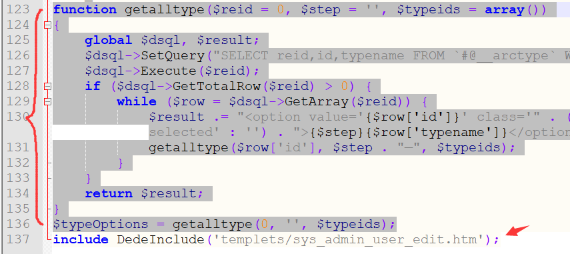Click the 'getalltype' name in the function declaration
570x254 pixels.
[164, 9]
